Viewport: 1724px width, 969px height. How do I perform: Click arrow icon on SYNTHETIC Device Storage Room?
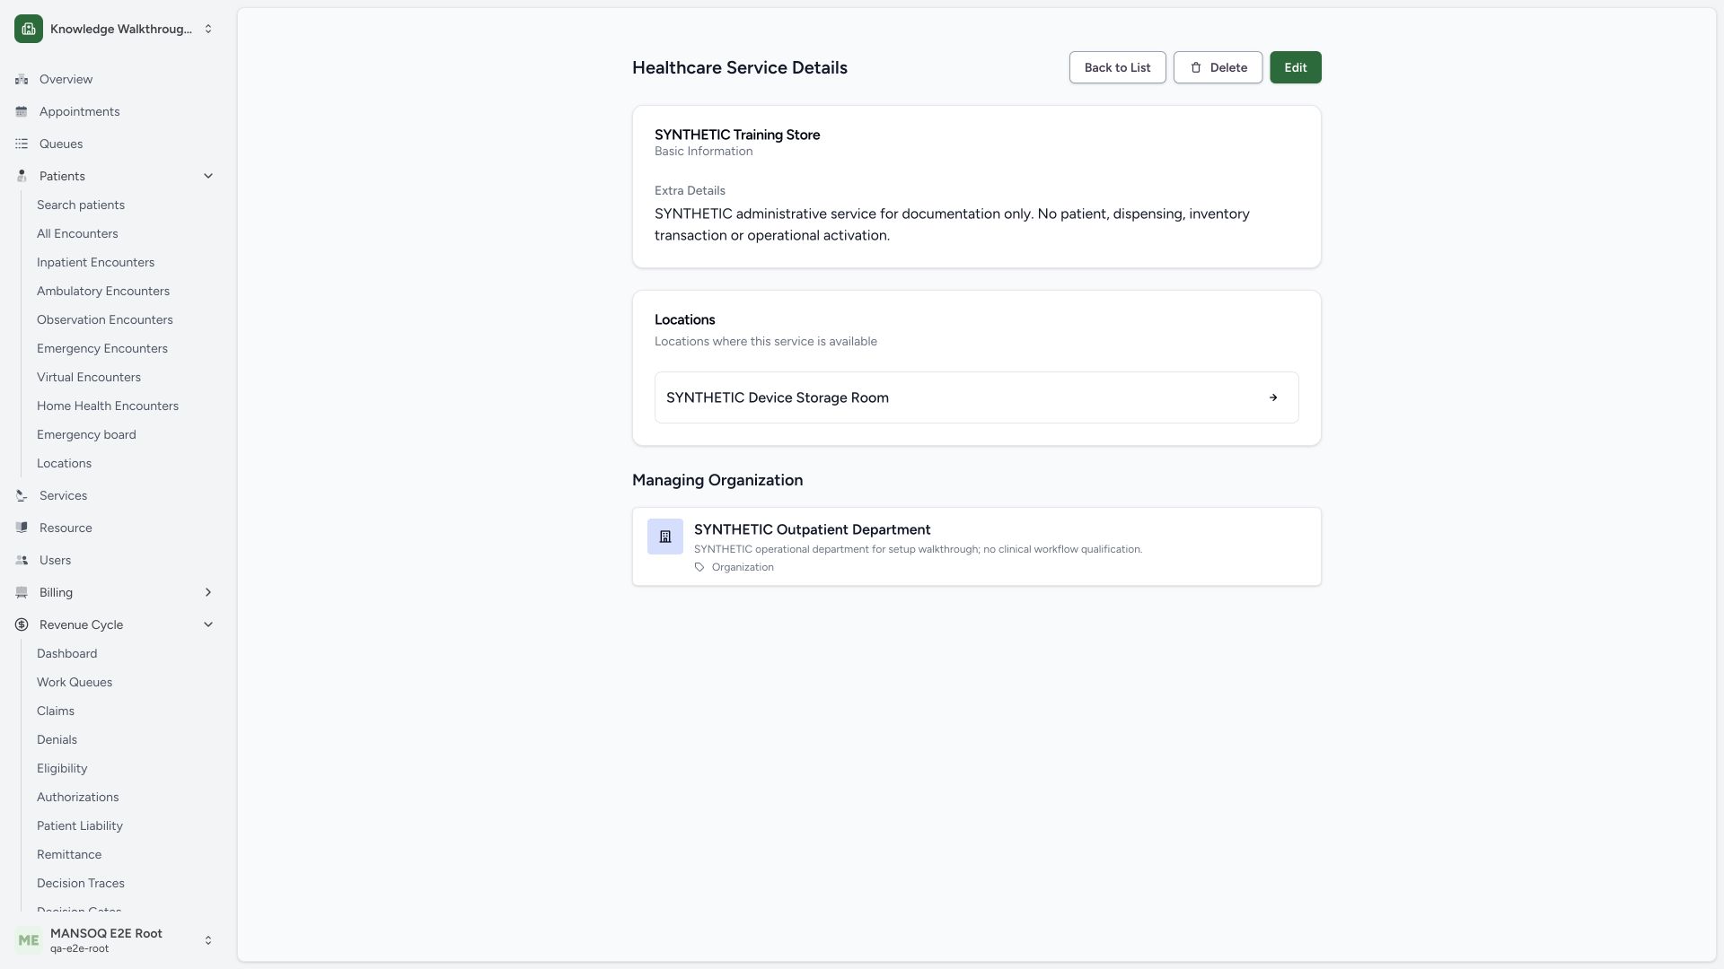point(1273,397)
